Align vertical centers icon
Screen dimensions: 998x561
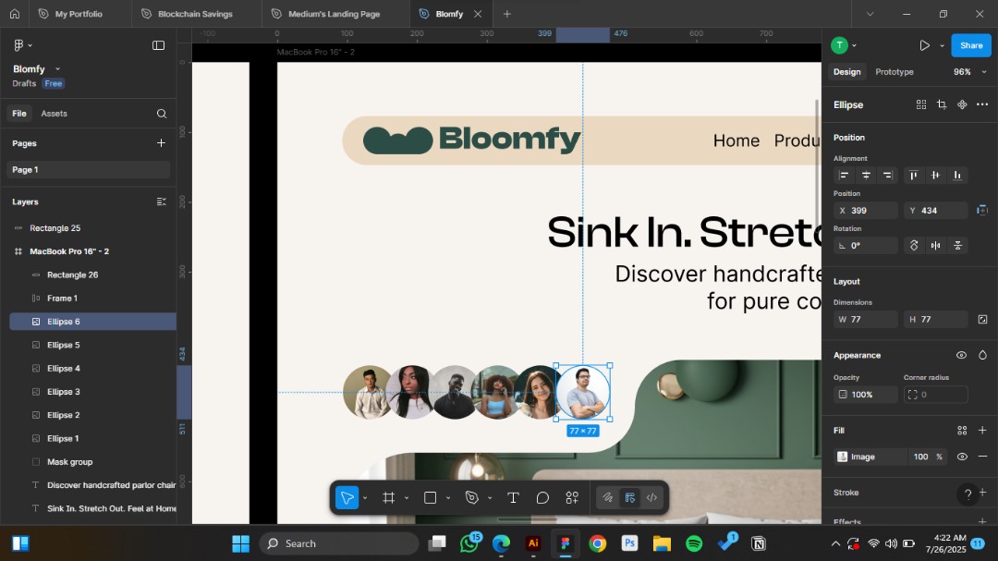[935, 175]
